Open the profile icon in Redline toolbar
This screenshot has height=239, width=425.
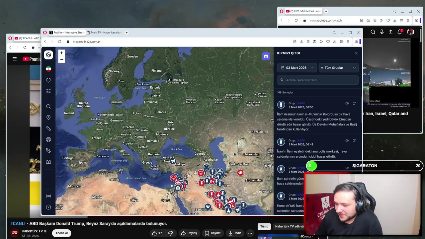348,42
